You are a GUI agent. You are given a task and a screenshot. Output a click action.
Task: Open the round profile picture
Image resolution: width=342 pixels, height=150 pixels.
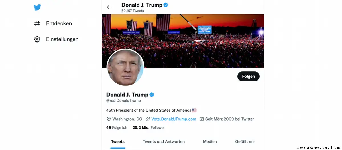tap(125, 67)
